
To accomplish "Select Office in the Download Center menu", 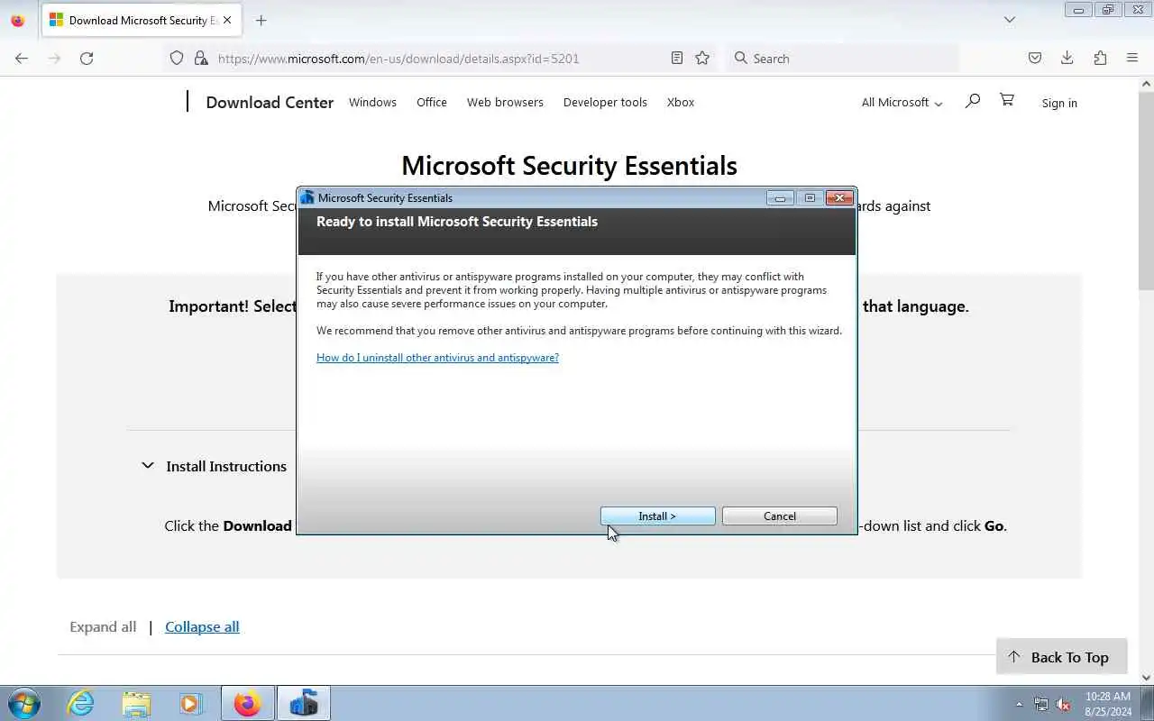I will pos(432,103).
